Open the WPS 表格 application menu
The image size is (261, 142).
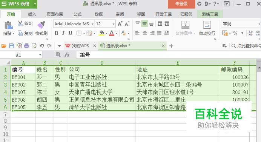click(x=18, y=4)
